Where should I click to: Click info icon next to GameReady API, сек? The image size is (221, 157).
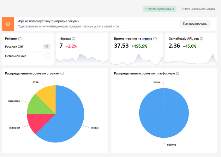tap(201, 39)
